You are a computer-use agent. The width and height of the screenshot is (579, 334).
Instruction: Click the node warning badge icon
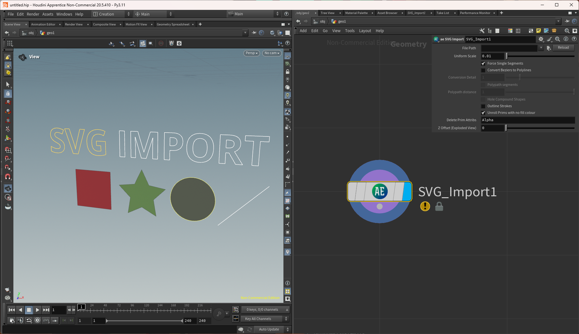(x=425, y=206)
